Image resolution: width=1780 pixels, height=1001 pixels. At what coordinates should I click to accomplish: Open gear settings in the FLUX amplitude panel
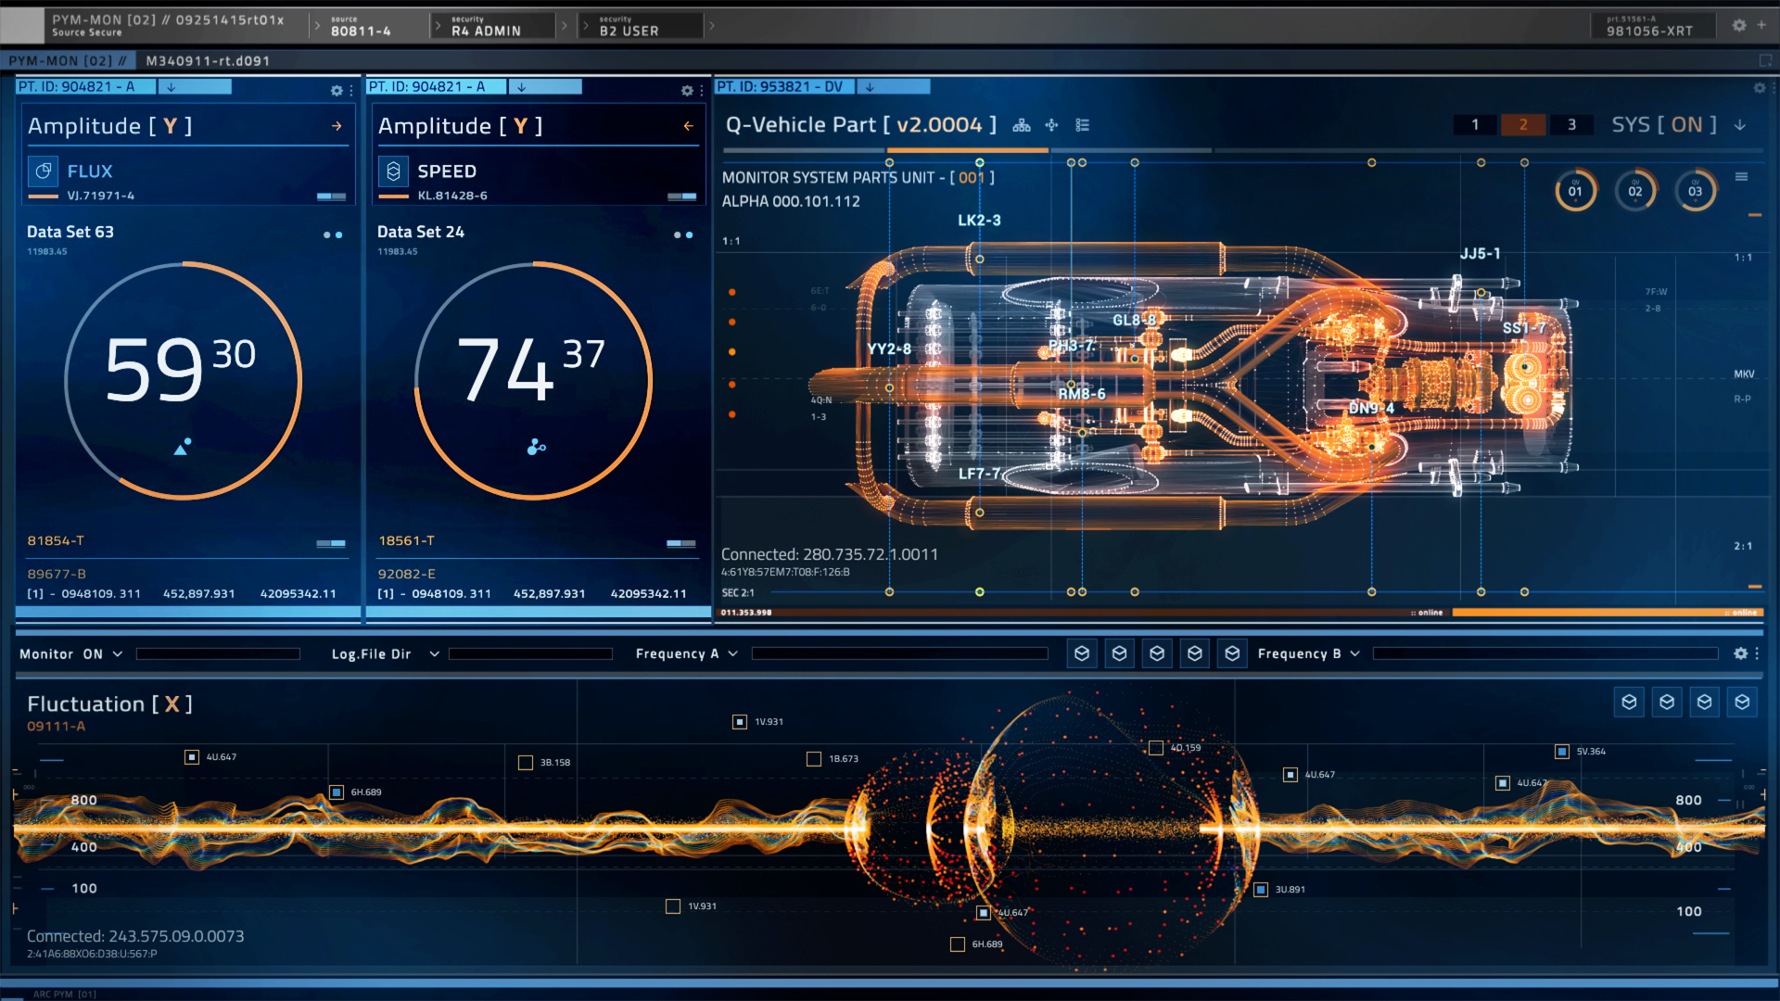tap(337, 91)
